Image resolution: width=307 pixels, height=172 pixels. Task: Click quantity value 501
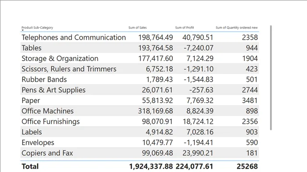[252, 80]
